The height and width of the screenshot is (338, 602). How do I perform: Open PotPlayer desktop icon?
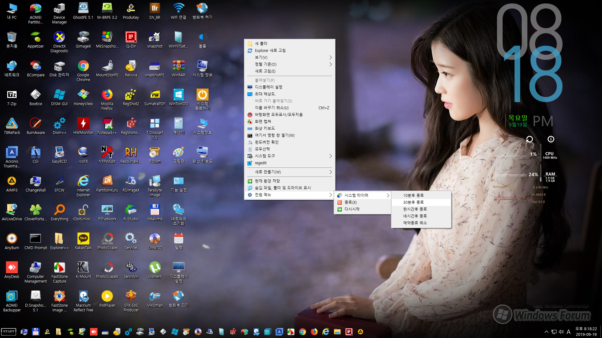(107, 299)
